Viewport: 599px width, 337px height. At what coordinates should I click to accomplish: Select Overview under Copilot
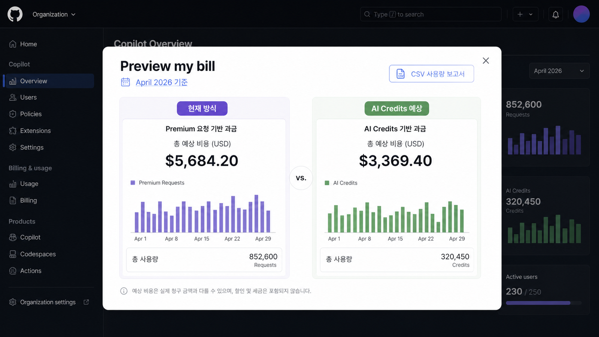[x=49, y=81]
